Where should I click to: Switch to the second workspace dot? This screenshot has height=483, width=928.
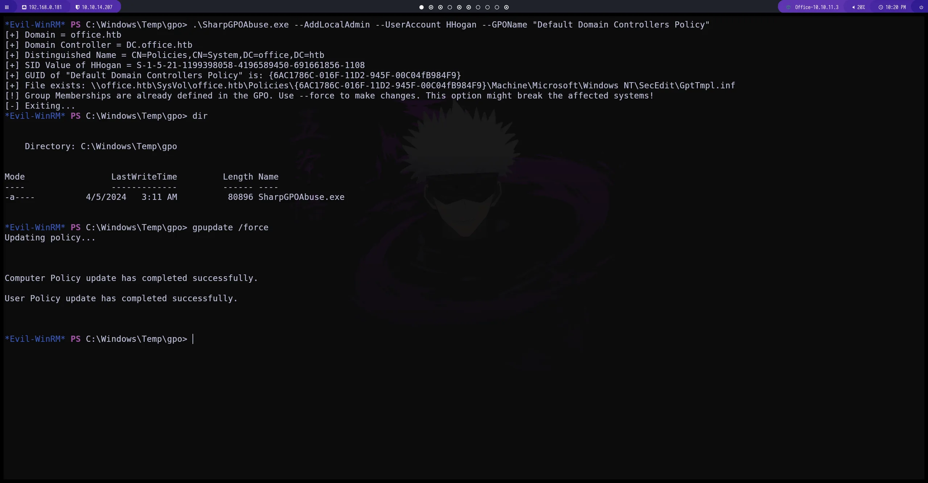(x=431, y=7)
